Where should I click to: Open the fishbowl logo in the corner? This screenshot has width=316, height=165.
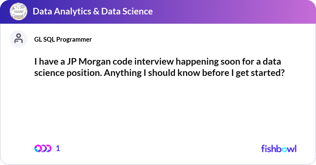coord(279,149)
